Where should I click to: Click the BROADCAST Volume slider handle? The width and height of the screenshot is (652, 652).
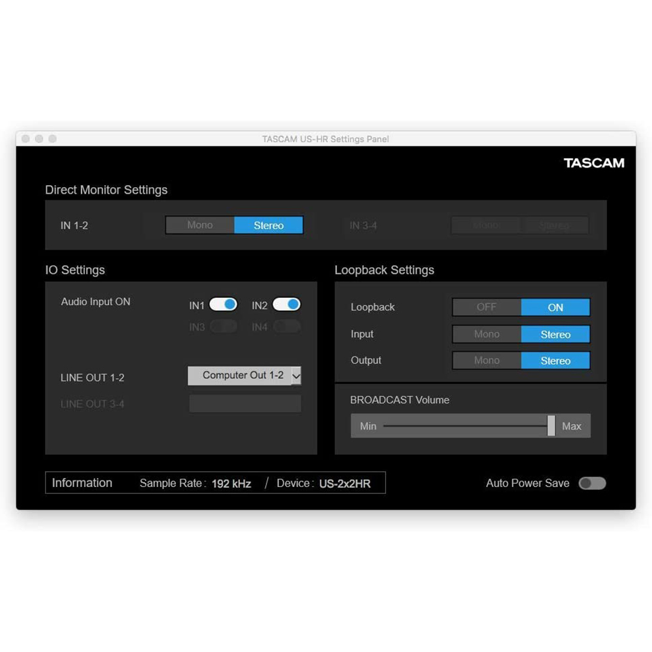pos(551,426)
